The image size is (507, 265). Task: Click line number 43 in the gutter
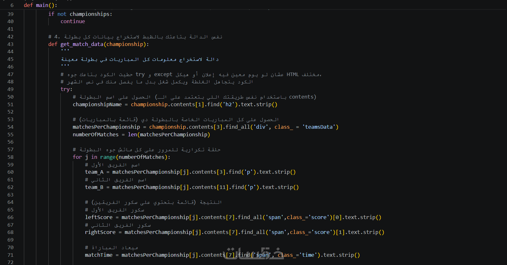click(10, 44)
